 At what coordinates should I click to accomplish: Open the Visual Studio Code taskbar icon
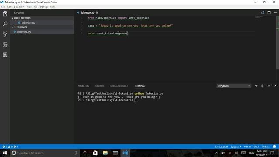126,153
